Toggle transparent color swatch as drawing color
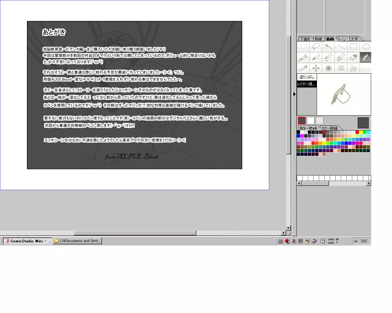The width and height of the screenshot is (392, 313). 319,121
